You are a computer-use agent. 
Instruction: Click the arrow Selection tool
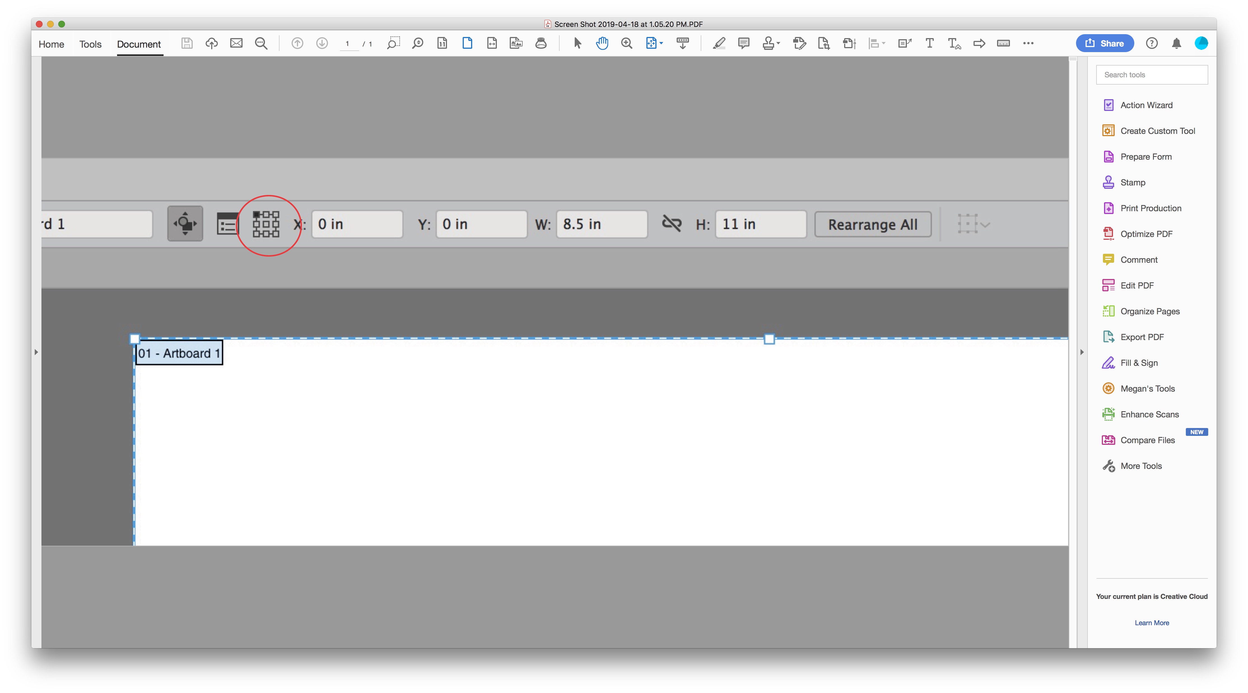point(577,44)
